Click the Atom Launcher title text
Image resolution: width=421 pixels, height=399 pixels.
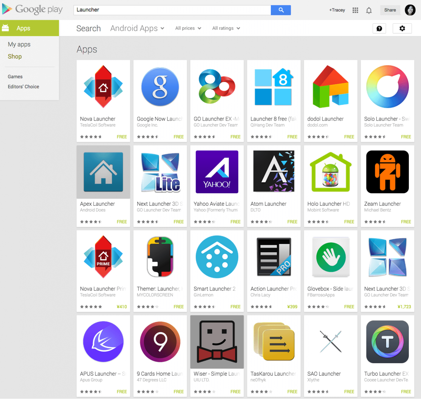click(x=268, y=204)
